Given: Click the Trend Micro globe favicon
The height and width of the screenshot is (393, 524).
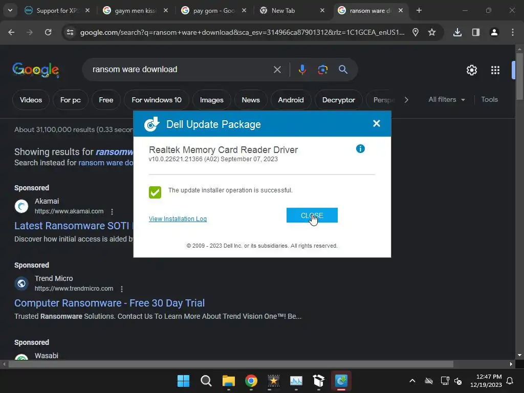Looking at the screenshot, I should (x=21, y=283).
